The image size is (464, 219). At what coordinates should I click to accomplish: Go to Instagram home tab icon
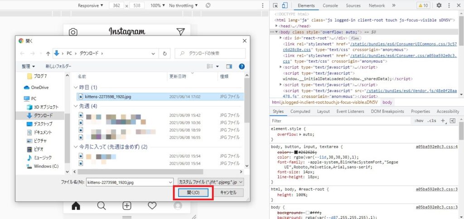click(76, 206)
